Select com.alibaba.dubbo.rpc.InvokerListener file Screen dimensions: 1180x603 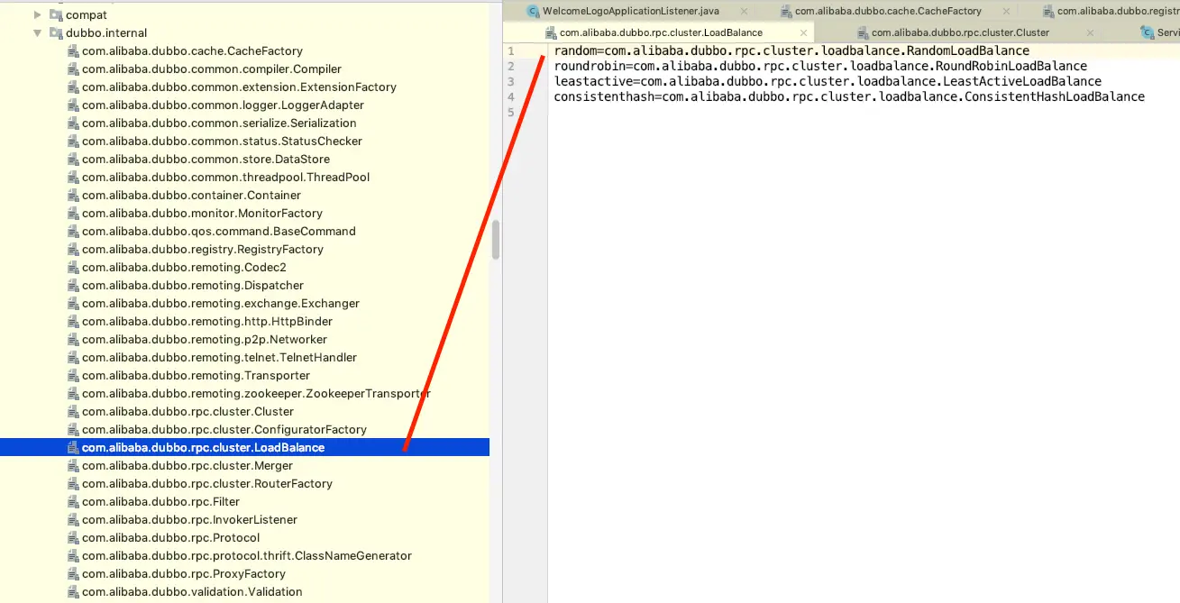tap(189, 520)
